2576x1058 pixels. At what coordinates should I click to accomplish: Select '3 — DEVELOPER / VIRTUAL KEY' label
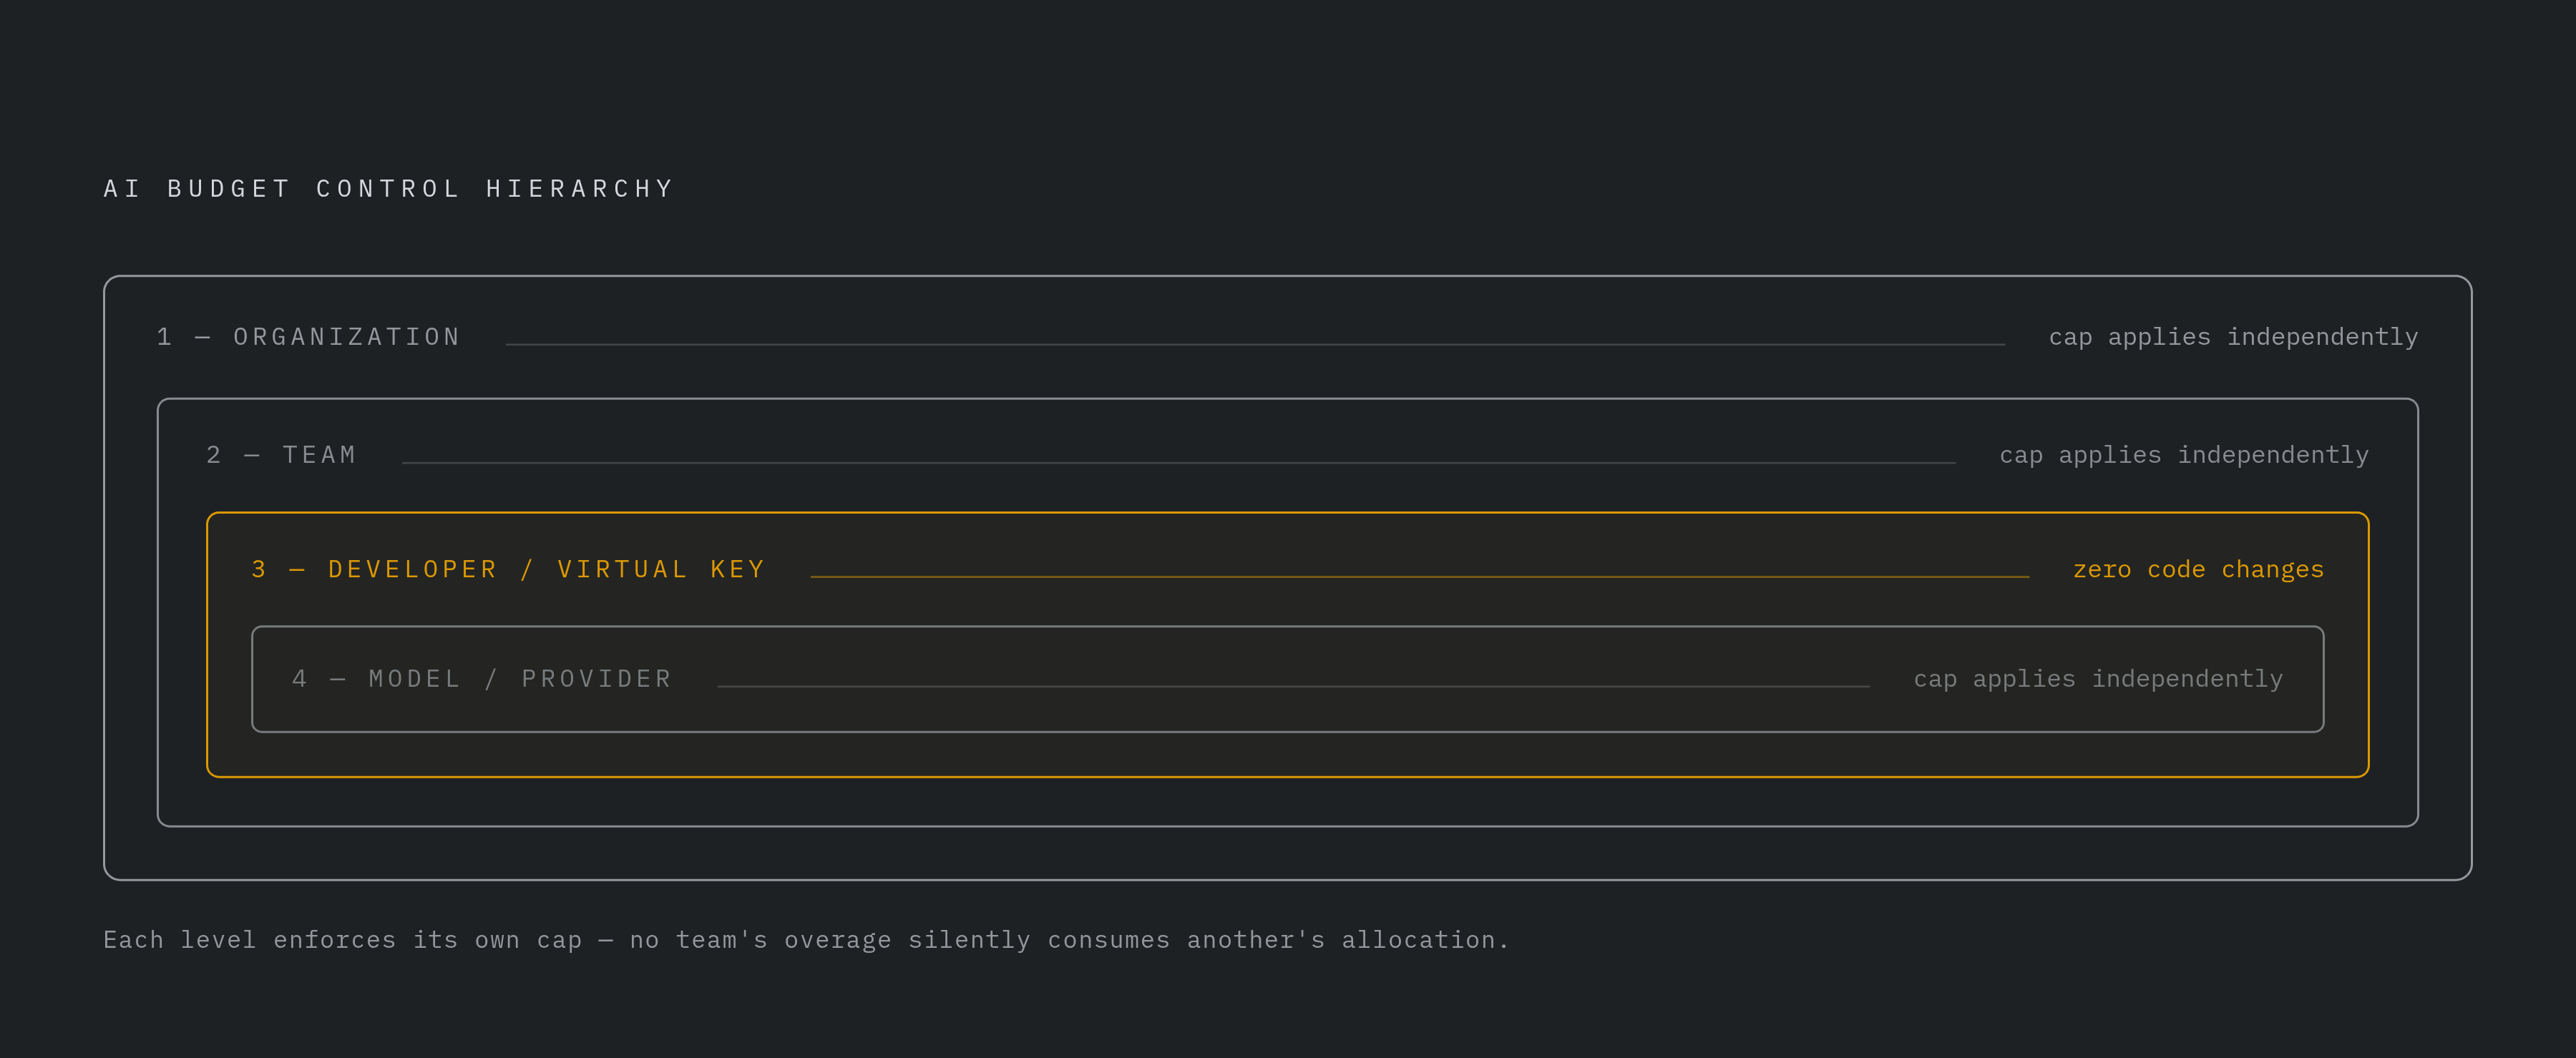pyautogui.click(x=509, y=569)
